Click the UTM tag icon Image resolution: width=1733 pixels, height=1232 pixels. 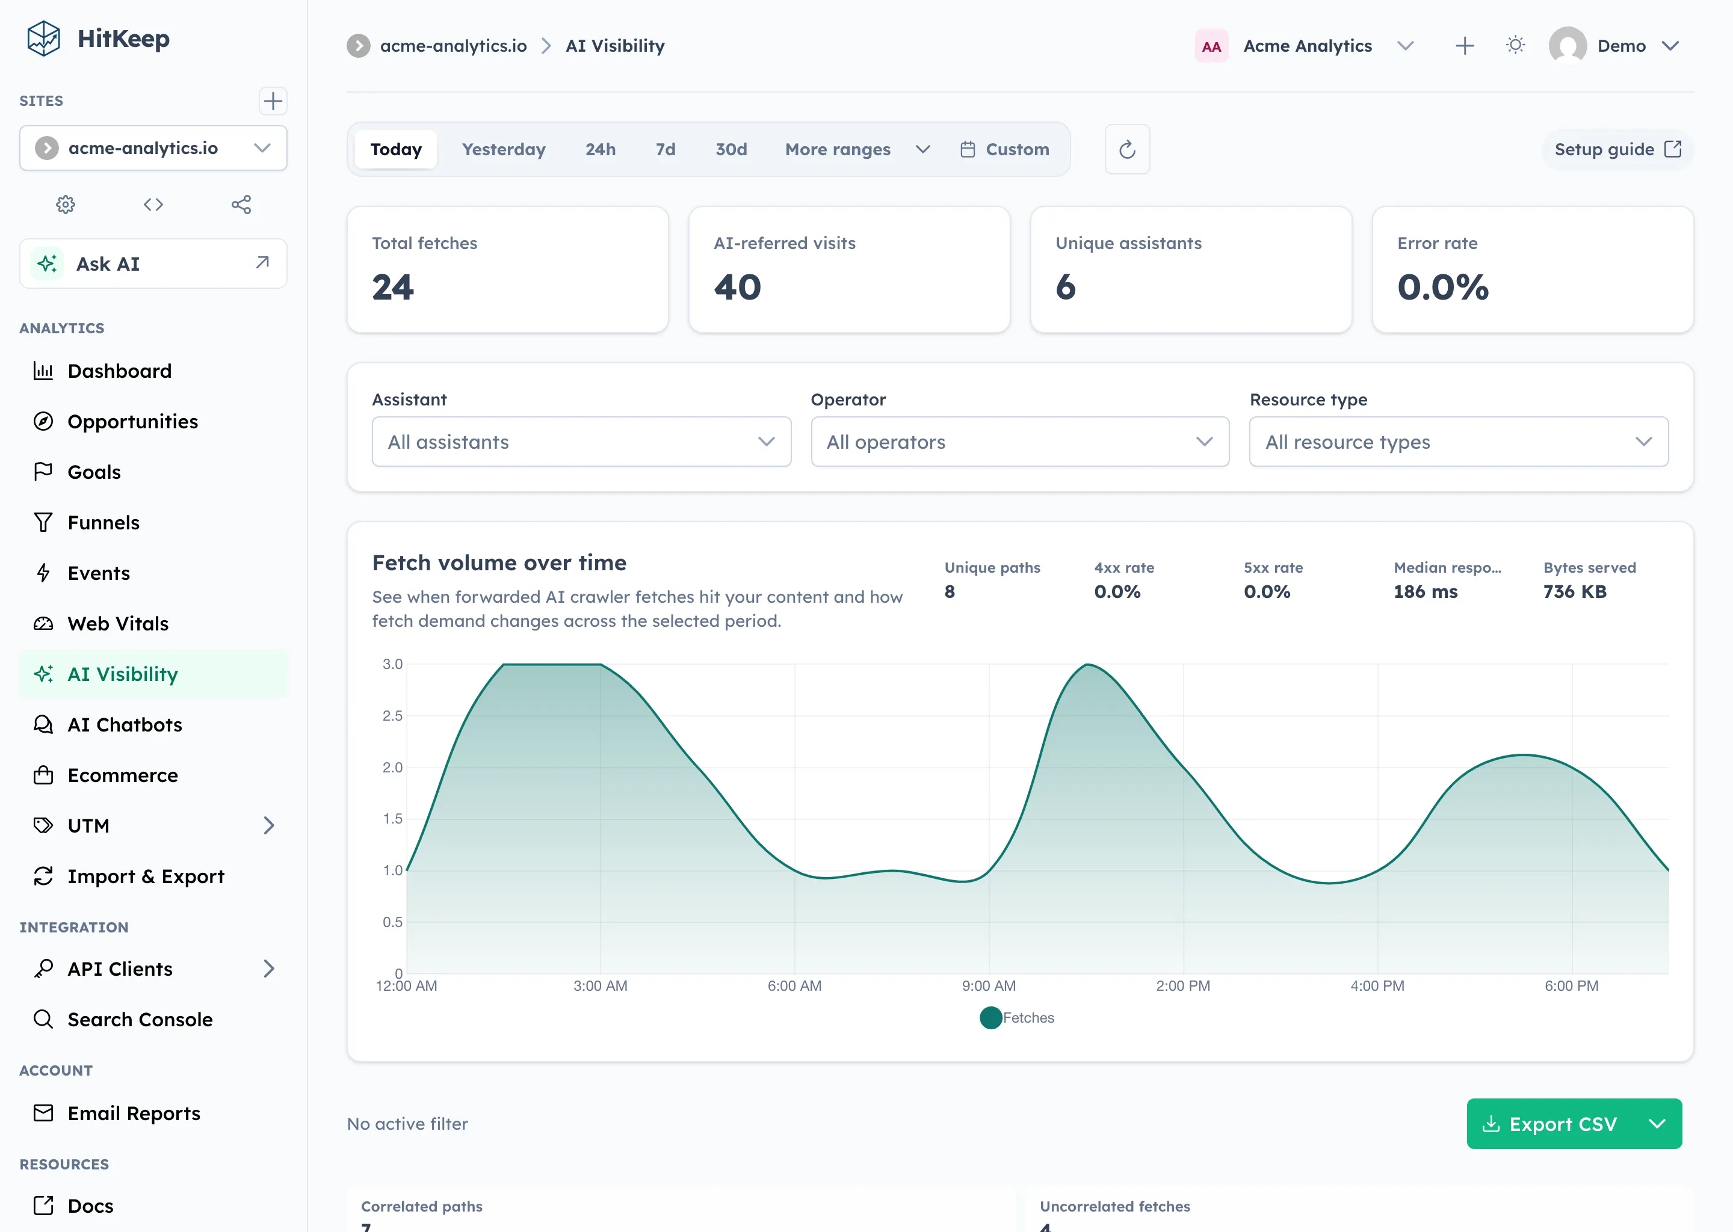tap(43, 825)
